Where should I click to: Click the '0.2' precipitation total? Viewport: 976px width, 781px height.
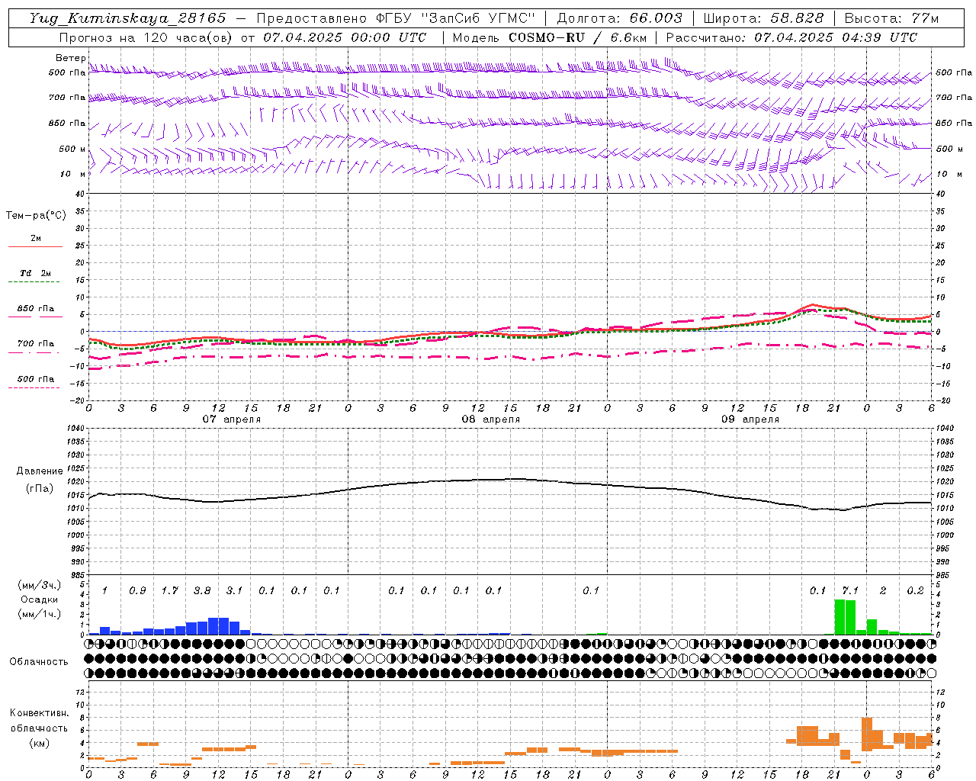pos(915,590)
